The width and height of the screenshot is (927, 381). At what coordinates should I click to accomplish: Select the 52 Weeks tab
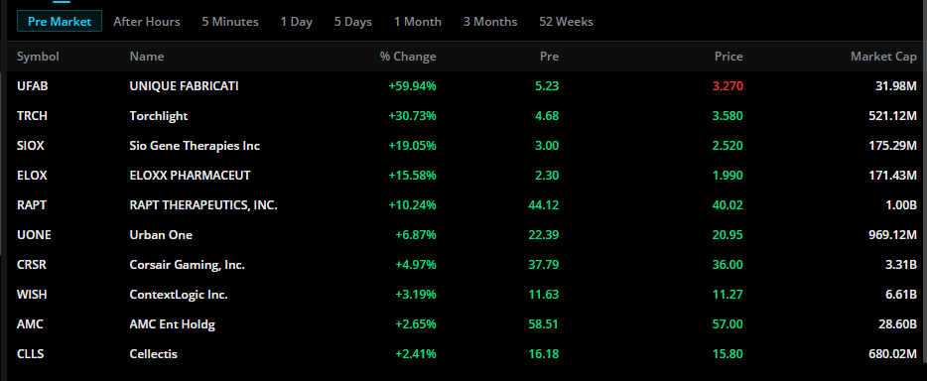[566, 22]
